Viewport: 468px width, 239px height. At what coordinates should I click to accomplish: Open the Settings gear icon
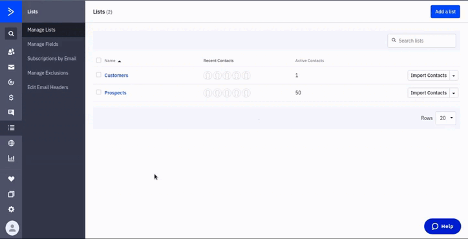click(x=11, y=209)
